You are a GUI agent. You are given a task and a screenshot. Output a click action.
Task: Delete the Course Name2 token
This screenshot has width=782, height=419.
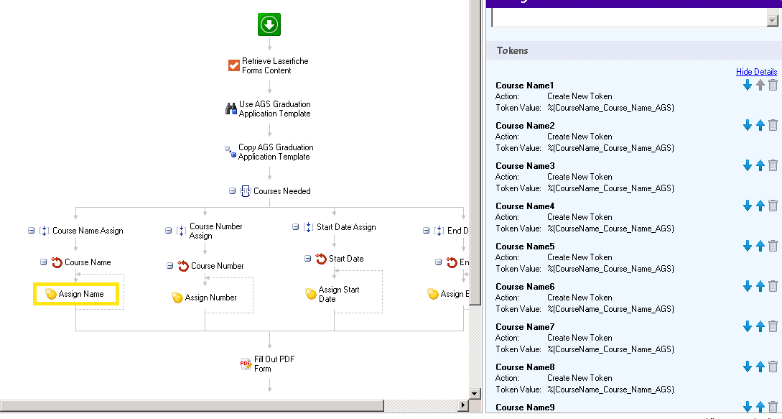773,125
